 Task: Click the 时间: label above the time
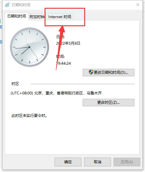tap(60, 57)
